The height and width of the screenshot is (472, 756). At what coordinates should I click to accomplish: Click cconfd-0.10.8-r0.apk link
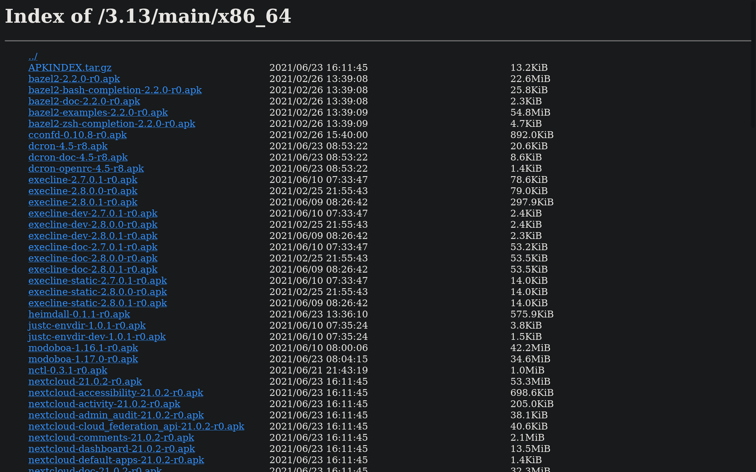click(77, 135)
